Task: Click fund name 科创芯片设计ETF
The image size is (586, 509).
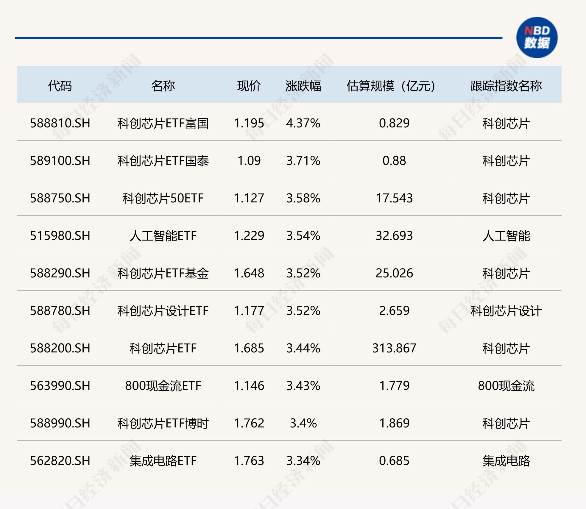Action: point(163,311)
